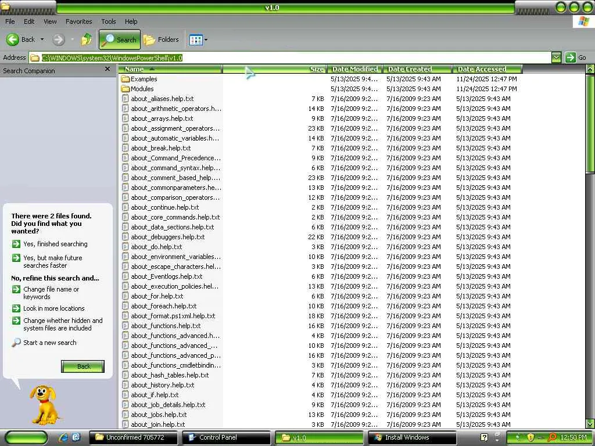The image size is (595, 446).
Task: Click the search dog character
Action: pyautogui.click(x=45, y=405)
